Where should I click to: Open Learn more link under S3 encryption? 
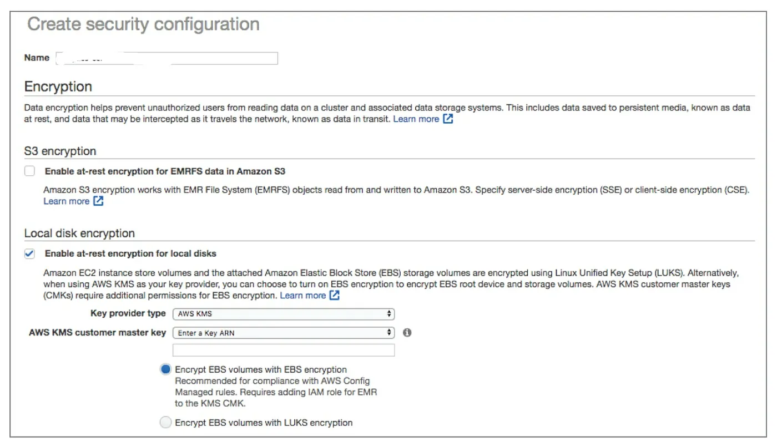[66, 201]
